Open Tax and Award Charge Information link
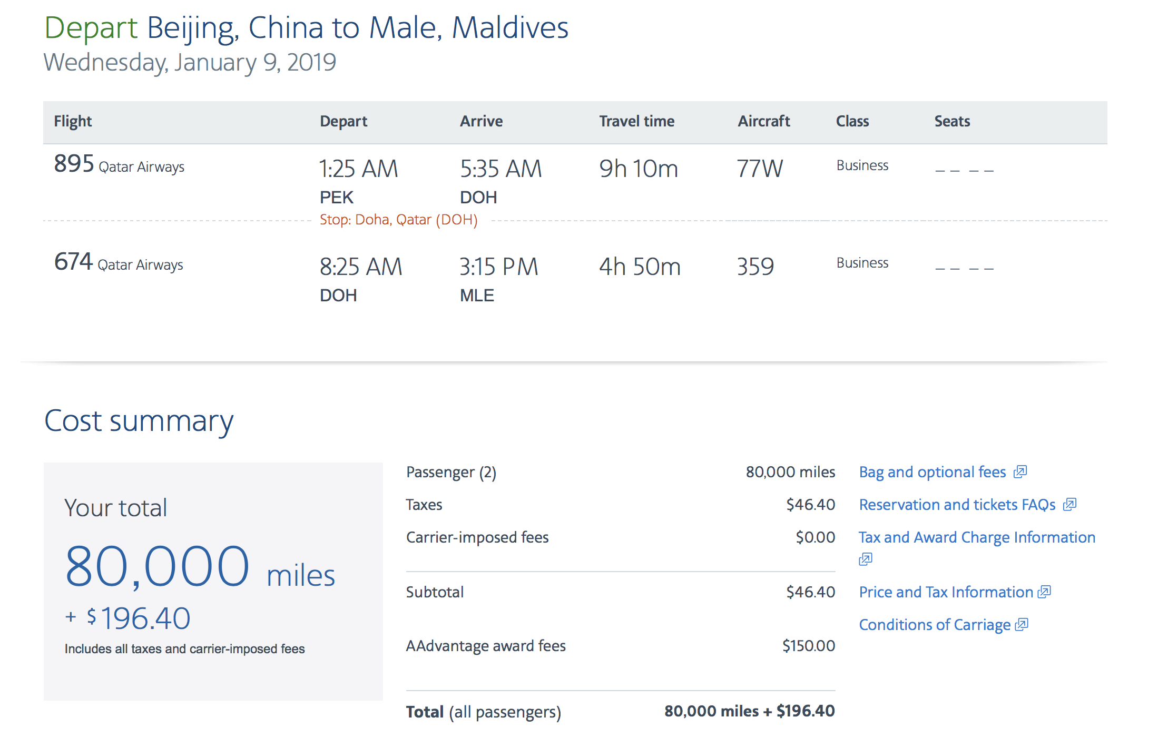Screen dimensions: 1158x747 click(x=977, y=537)
